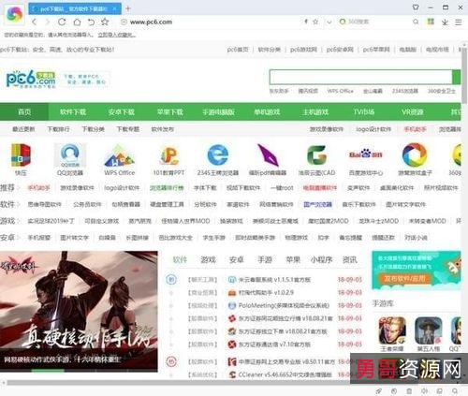Screen dimensions: 468x396
Task: Open a new tab with the plus icon
Action: click(x=128, y=8)
